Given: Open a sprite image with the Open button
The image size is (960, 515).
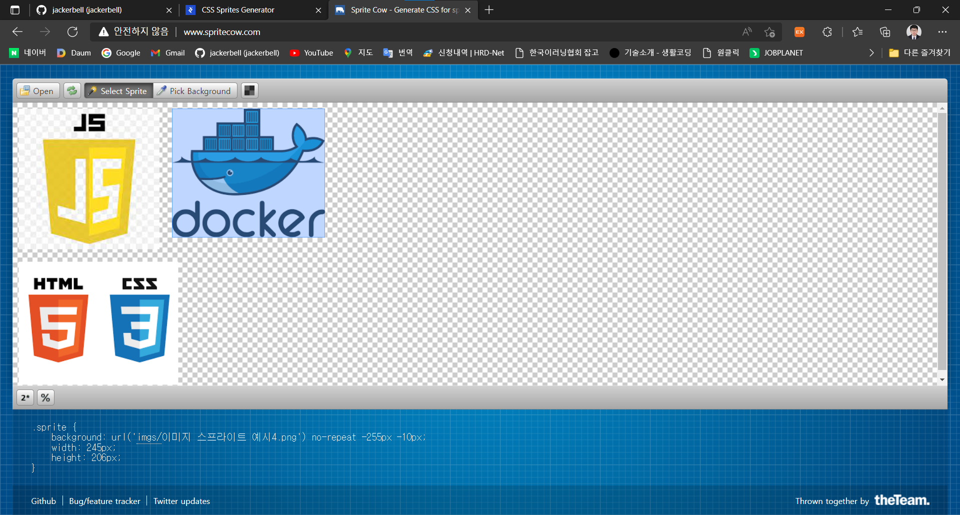Looking at the screenshot, I should [38, 90].
